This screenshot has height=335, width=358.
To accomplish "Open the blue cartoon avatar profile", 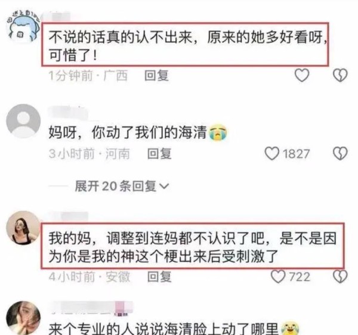I will [23, 26].
